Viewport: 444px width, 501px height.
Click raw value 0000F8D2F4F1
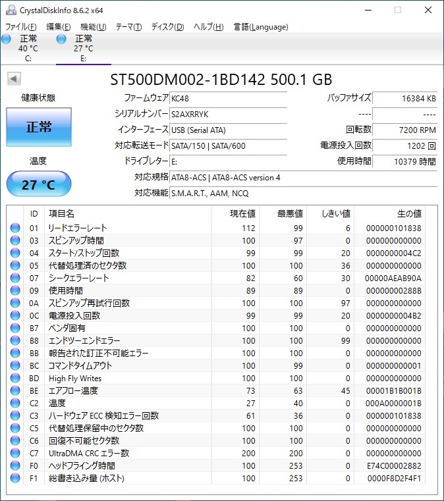coord(394,478)
